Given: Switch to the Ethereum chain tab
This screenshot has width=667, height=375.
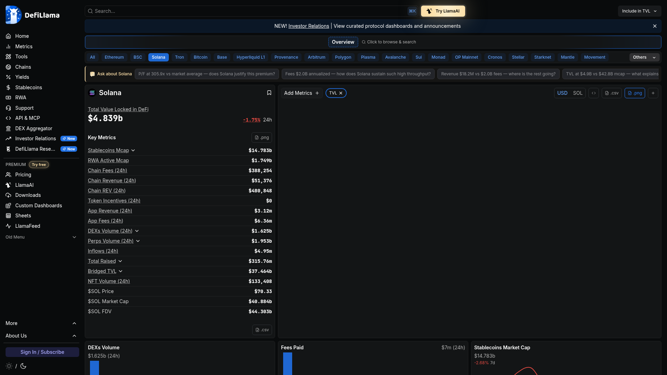Looking at the screenshot, I should tap(114, 57).
